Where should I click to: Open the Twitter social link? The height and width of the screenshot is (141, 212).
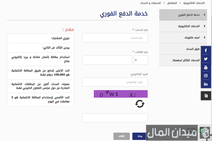[206, 59]
